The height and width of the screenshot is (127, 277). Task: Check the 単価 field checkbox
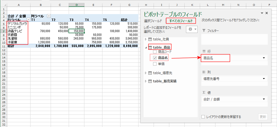(155, 64)
